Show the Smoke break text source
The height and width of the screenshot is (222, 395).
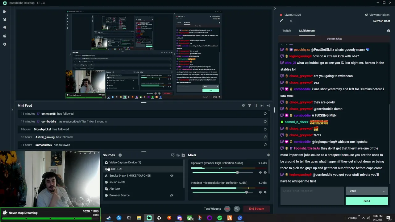tap(172, 176)
